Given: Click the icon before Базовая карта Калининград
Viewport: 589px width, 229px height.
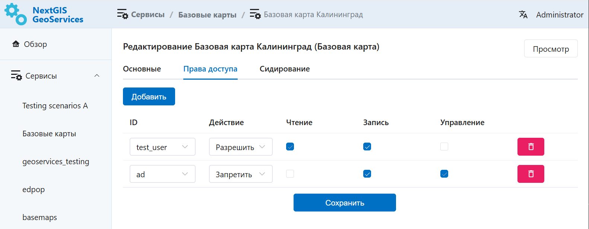Looking at the screenshot, I should pos(255,15).
